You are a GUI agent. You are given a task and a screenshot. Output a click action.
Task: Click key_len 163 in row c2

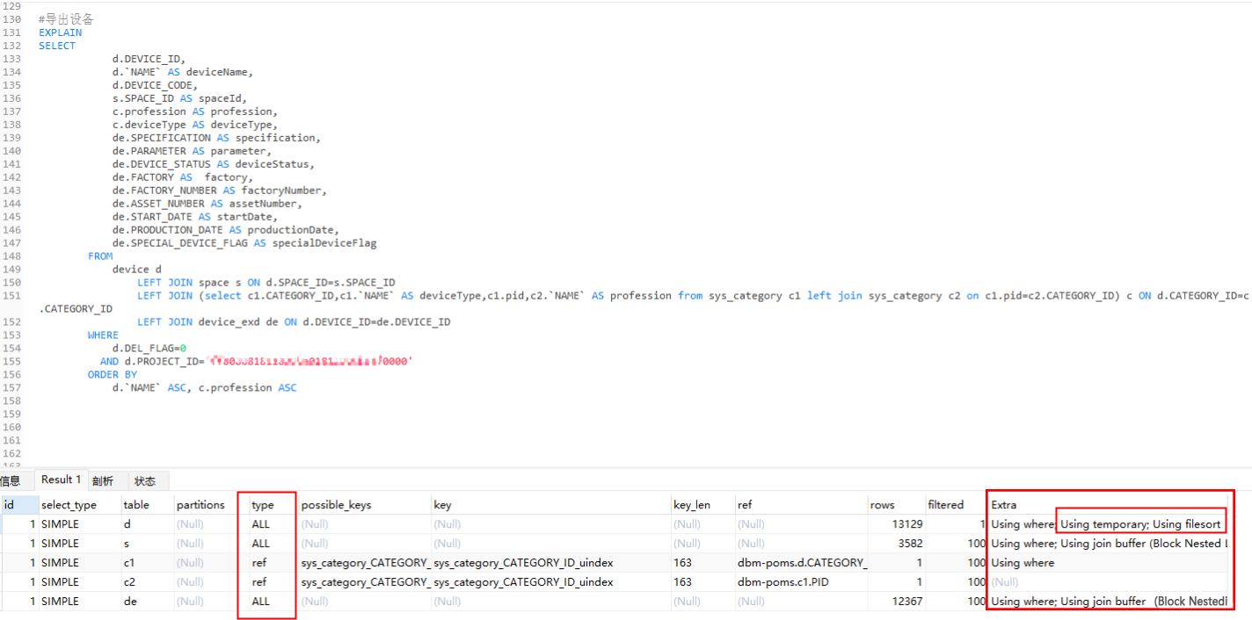click(702, 582)
